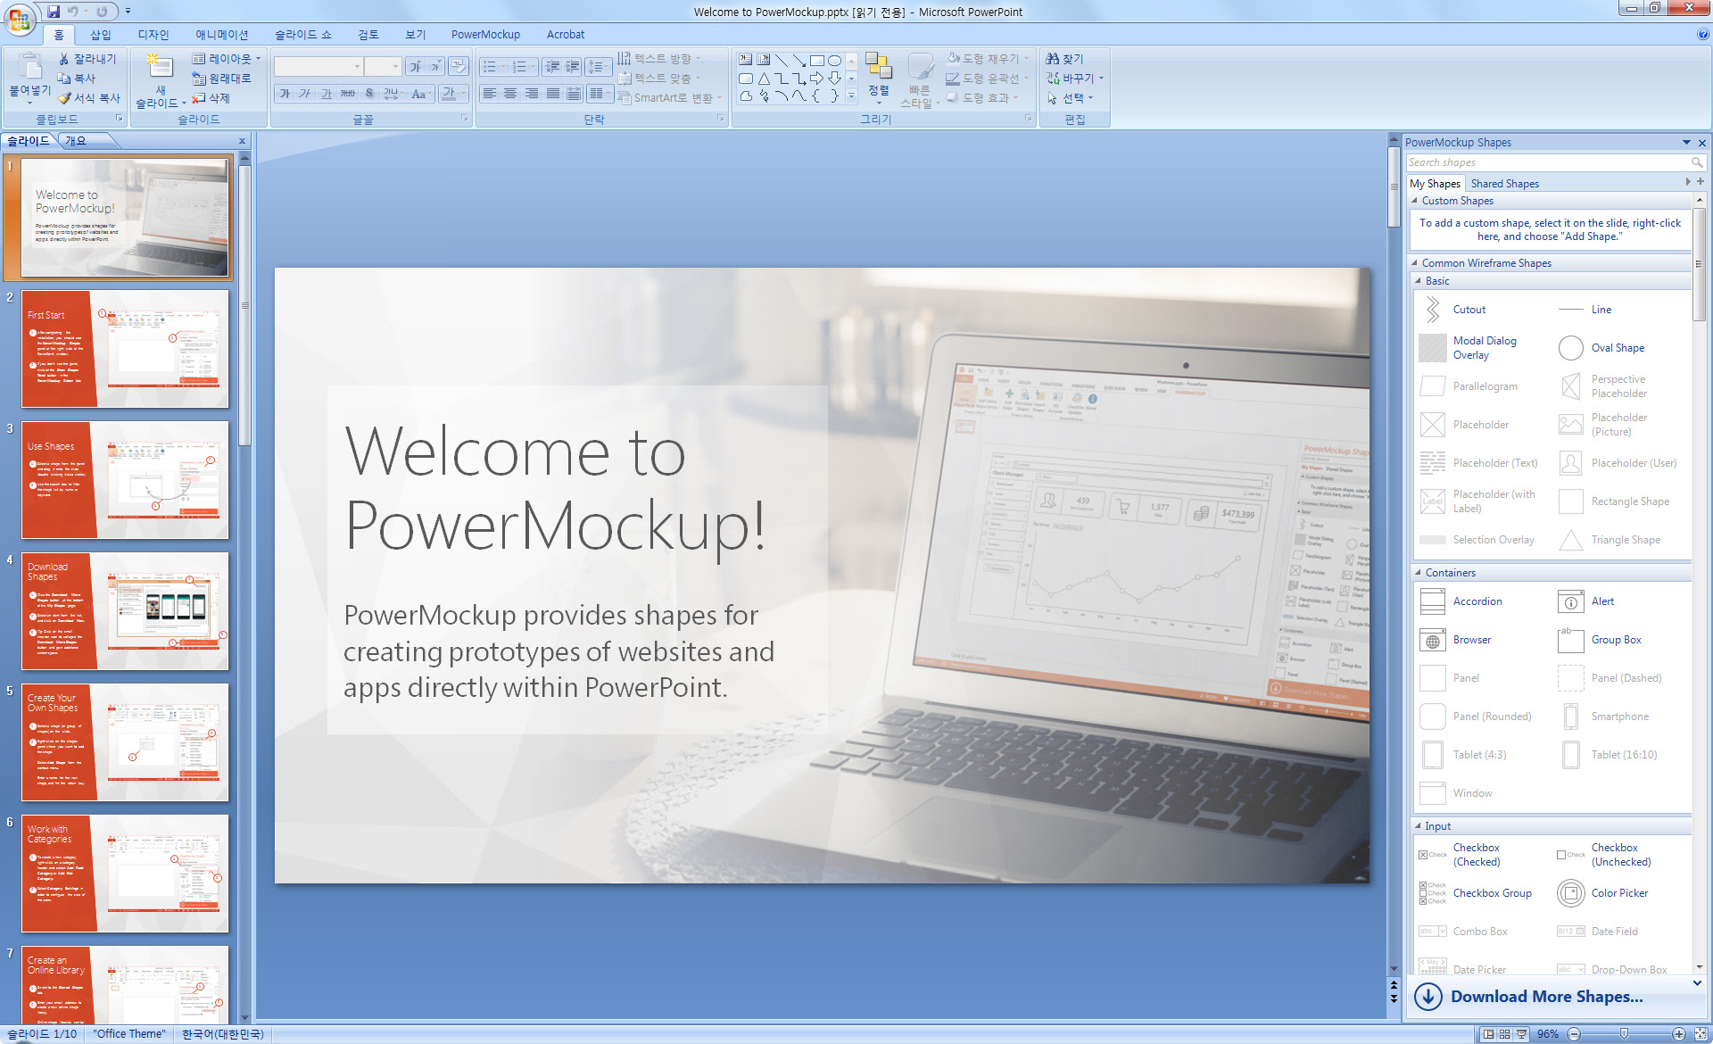Click the plus icon beside Shared Shapes
The height and width of the screenshot is (1044, 1713).
pos(1701,182)
